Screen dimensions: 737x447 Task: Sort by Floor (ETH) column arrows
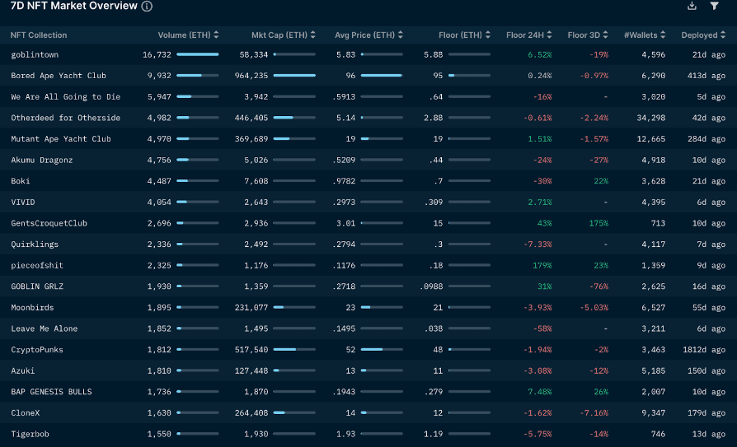tap(488, 35)
